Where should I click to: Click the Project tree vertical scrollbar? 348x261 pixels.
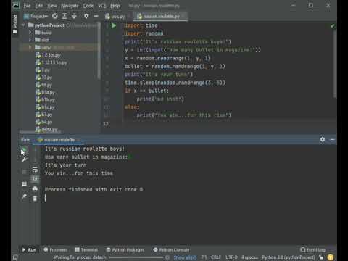coord(99,51)
